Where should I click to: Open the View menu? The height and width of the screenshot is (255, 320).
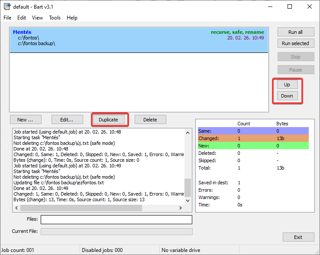click(37, 18)
